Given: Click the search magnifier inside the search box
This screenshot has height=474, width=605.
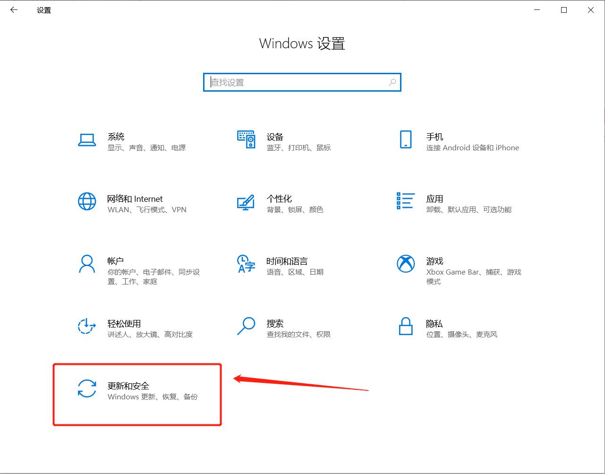Looking at the screenshot, I should coord(392,82).
